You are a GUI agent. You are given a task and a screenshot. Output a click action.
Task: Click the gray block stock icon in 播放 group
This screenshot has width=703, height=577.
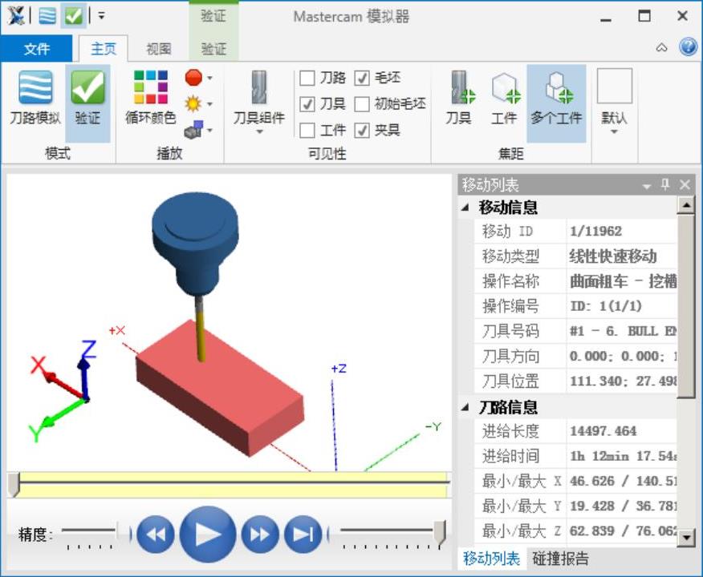(x=193, y=130)
